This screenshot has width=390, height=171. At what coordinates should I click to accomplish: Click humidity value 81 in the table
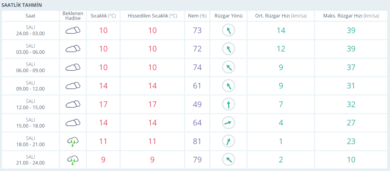click(x=197, y=141)
